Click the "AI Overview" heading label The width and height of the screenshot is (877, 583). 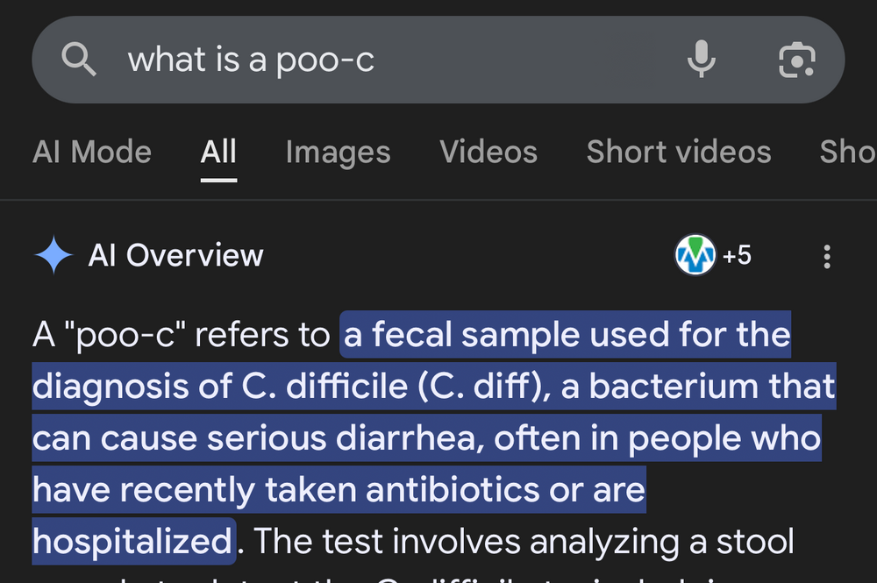(x=175, y=255)
